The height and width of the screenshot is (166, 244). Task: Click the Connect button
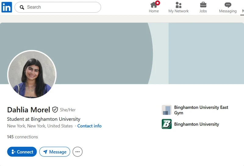tap(22, 152)
